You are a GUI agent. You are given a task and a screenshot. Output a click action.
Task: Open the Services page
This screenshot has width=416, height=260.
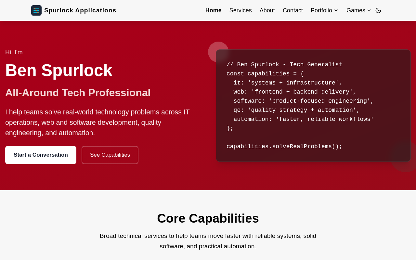tap(240, 10)
